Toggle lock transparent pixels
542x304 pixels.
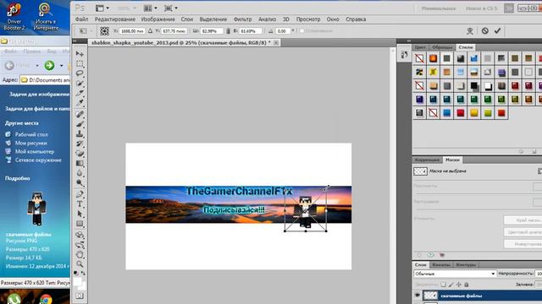[x=443, y=285]
